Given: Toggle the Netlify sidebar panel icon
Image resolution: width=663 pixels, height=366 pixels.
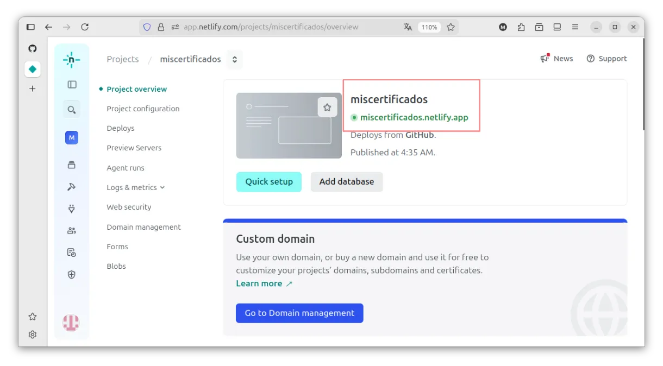Looking at the screenshot, I should [x=72, y=85].
